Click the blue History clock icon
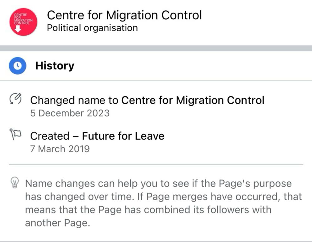The image size is (312, 242). point(17,66)
